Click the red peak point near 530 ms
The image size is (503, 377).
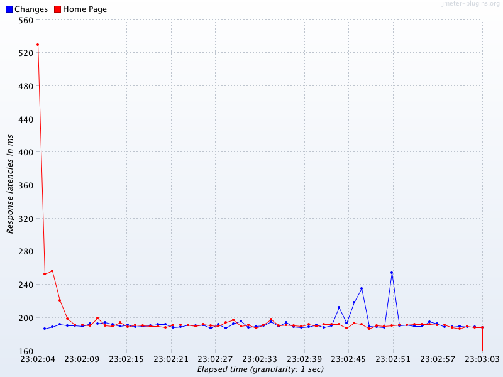[x=38, y=45]
